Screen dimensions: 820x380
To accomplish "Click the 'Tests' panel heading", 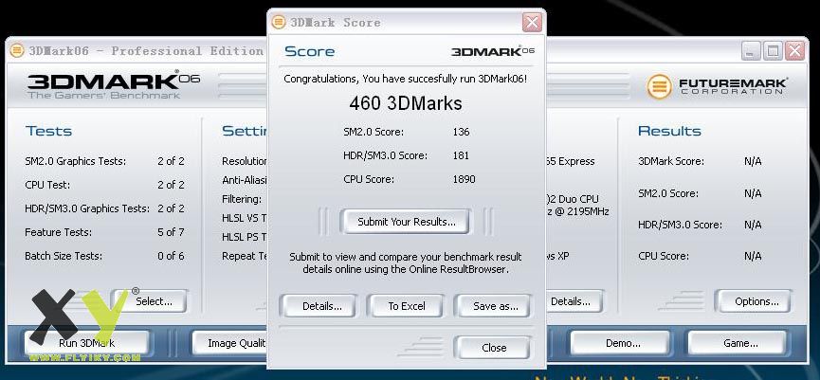I will 48,131.
